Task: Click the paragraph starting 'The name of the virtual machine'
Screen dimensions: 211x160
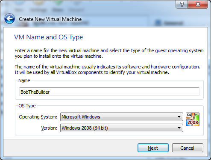Action: coord(108,70)
